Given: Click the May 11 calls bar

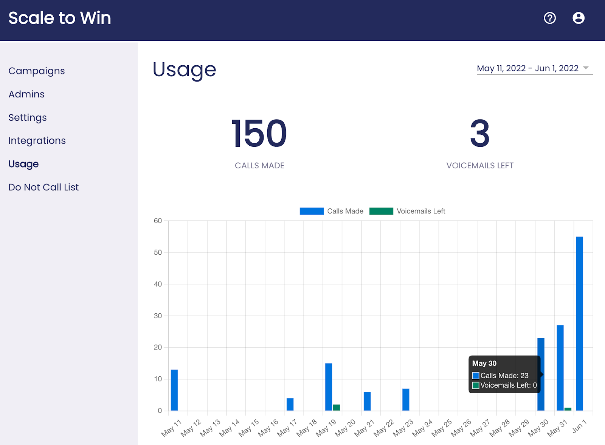Looking at the screenshot, I should click(174, 390).
